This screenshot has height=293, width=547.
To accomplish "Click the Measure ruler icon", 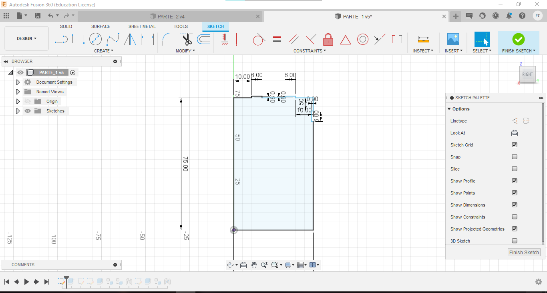I will point(423,39).
